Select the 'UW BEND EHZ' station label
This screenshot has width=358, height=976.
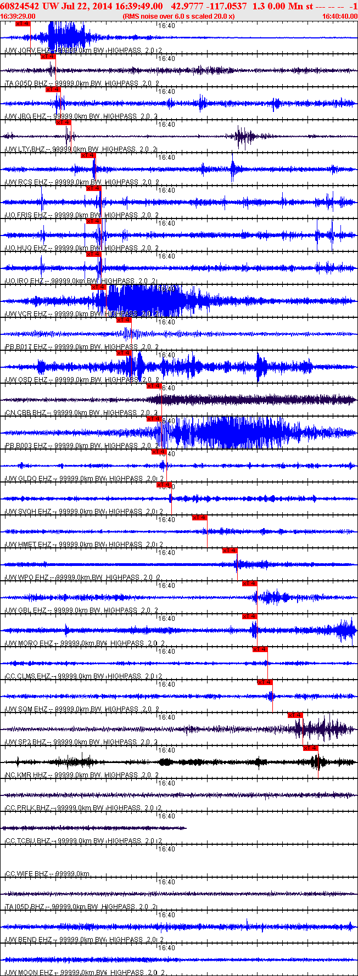pos(29,940)
